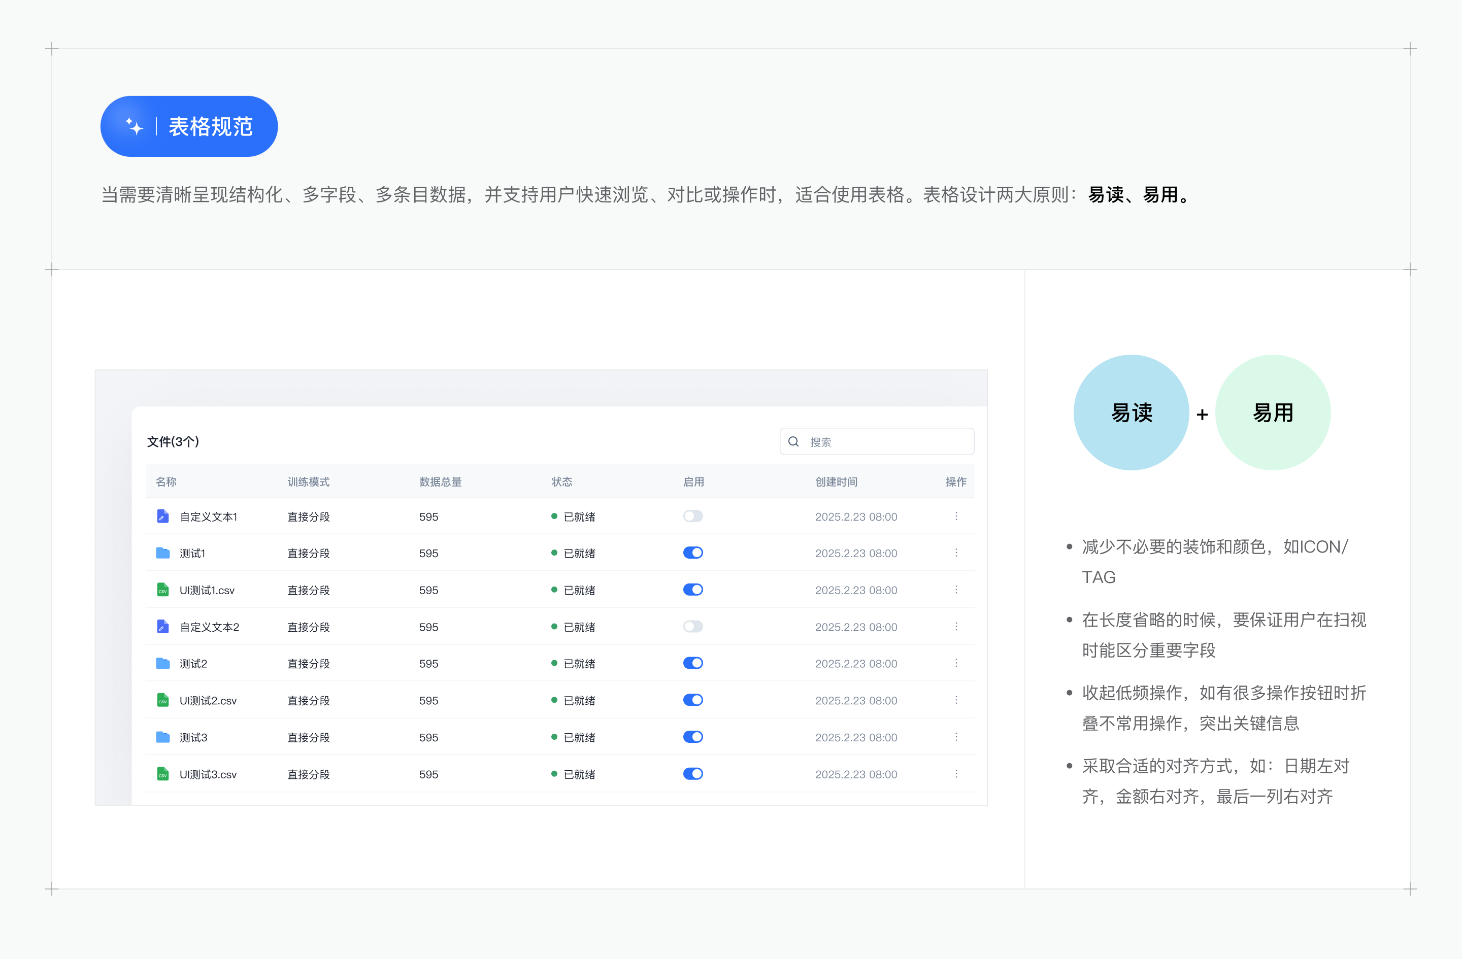Click the 名称 column header
Screen dimensions: 1462x959
166,482
